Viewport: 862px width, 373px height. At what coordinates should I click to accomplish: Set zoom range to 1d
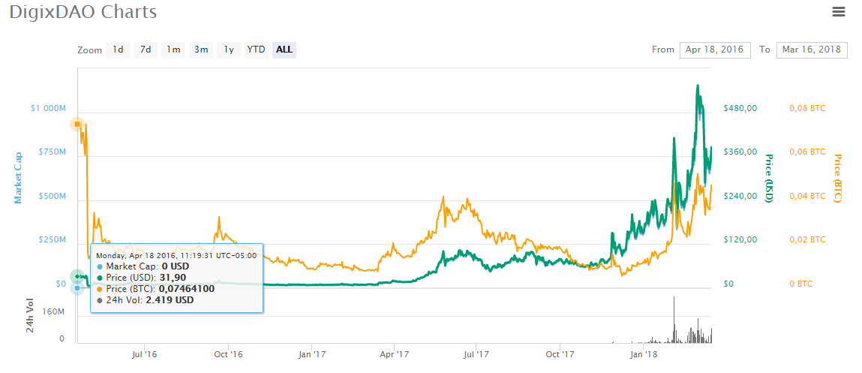118,50
